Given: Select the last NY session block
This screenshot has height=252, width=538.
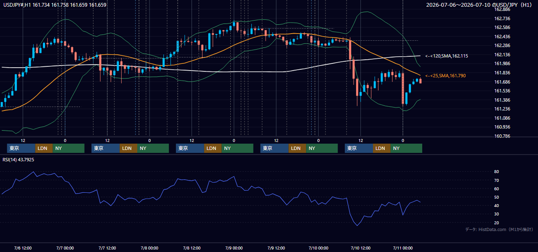Looking at the screenshot, I should tap(406, 148).
